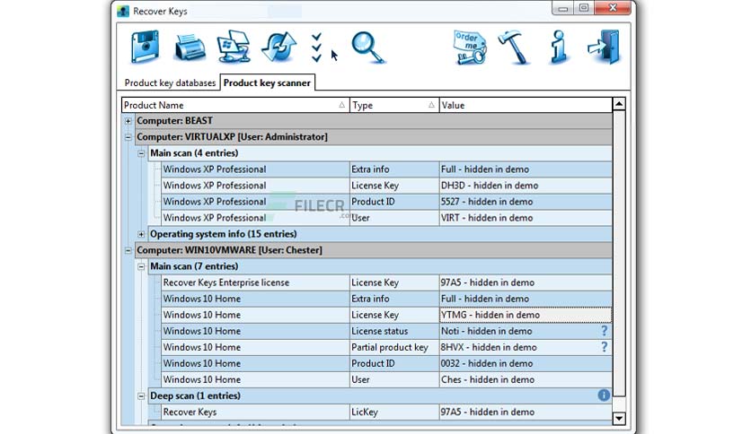The image size is (751, 434).
Task: Click the Save floppy disk icon
Action: pyautogui.click(x=146, y=47)
